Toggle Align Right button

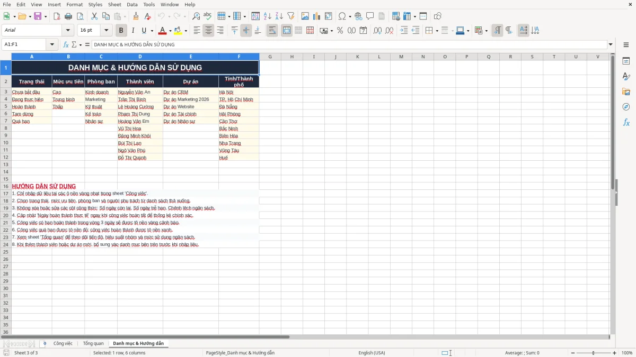(x=220, y=31)
